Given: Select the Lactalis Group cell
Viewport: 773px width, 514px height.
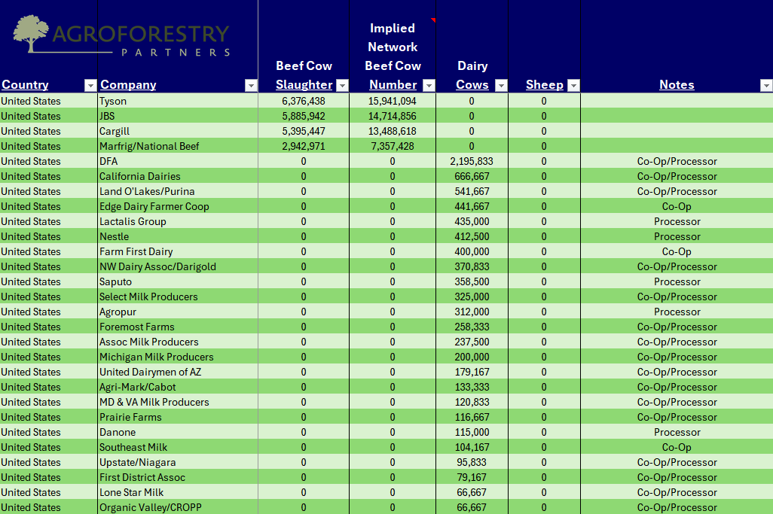Looking at the screenshot, I should [178, 221].
